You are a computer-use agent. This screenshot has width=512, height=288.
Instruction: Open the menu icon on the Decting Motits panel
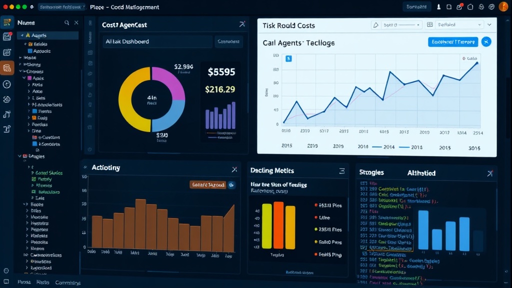click(342, 171)
